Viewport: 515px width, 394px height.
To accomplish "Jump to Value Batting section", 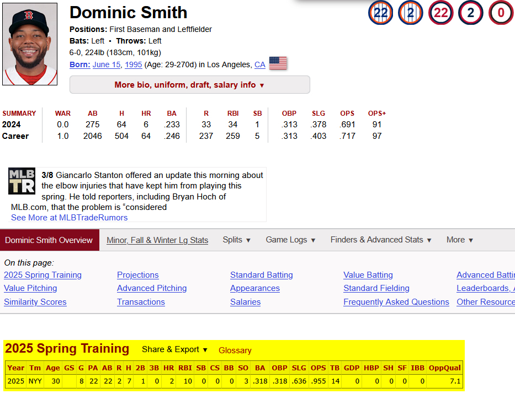I will click(368, 275).
